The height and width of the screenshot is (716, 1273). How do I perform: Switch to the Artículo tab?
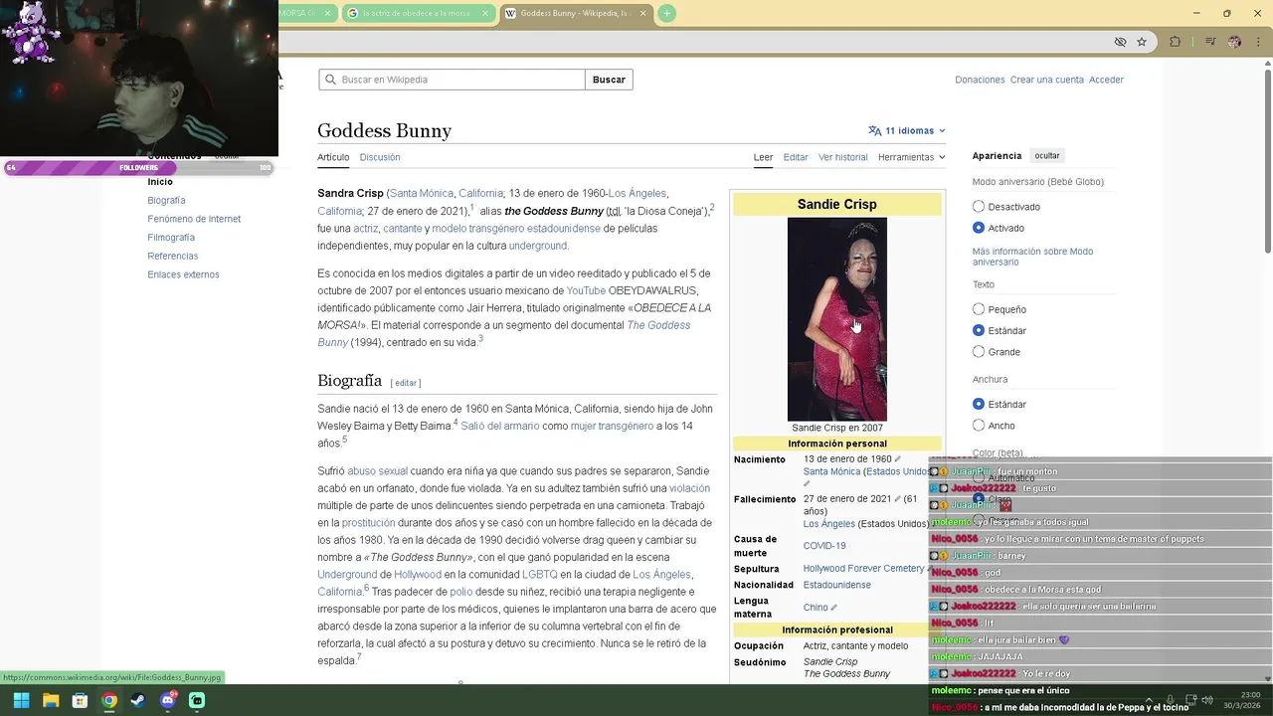click(333, 157)
